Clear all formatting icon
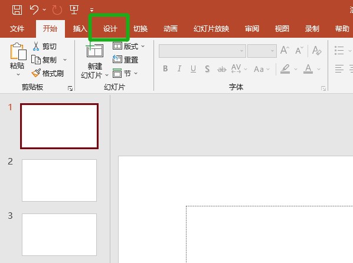Screen dimensions: 353x263 316,50
